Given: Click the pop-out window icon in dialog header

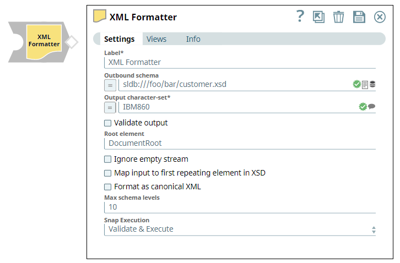Looking at the screenshot, I should tap(318, 17).
